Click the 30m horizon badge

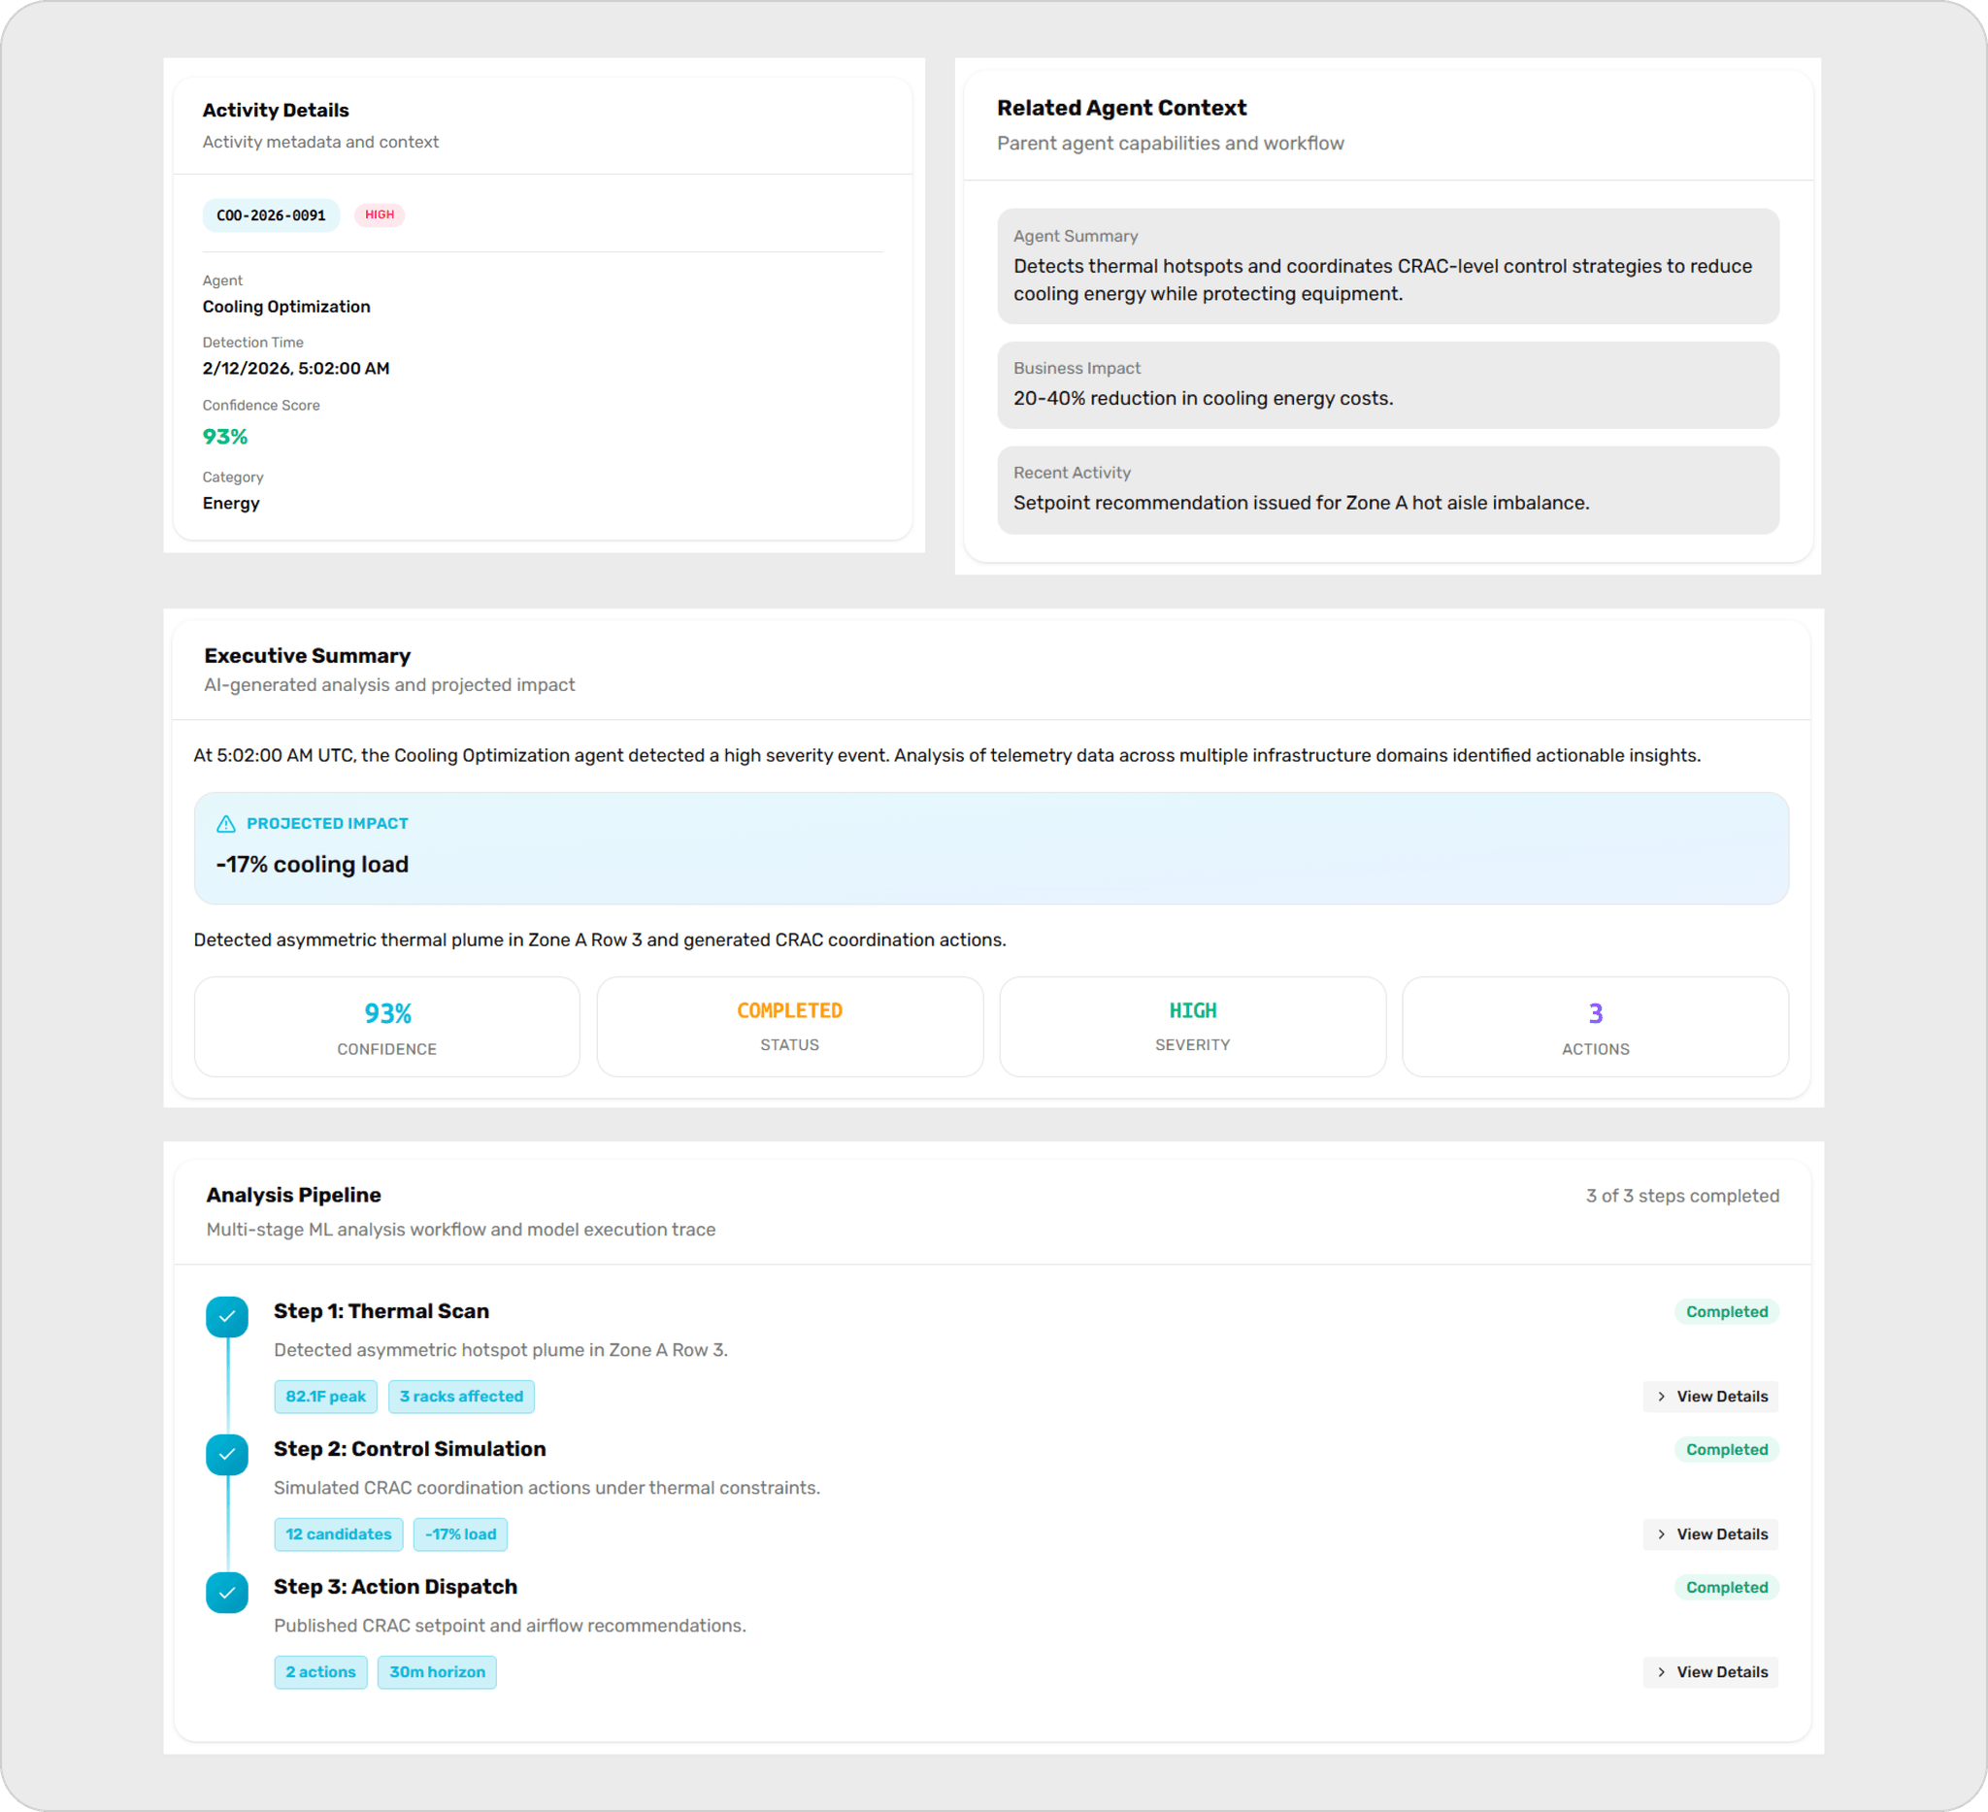[437, 1672]
